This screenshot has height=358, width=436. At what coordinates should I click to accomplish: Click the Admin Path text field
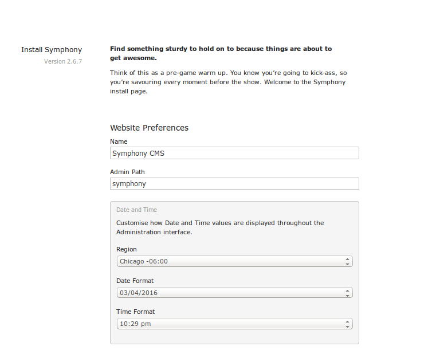tap(234, 184)
